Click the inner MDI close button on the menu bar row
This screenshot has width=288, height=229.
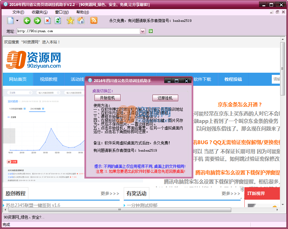click(283, 12)
